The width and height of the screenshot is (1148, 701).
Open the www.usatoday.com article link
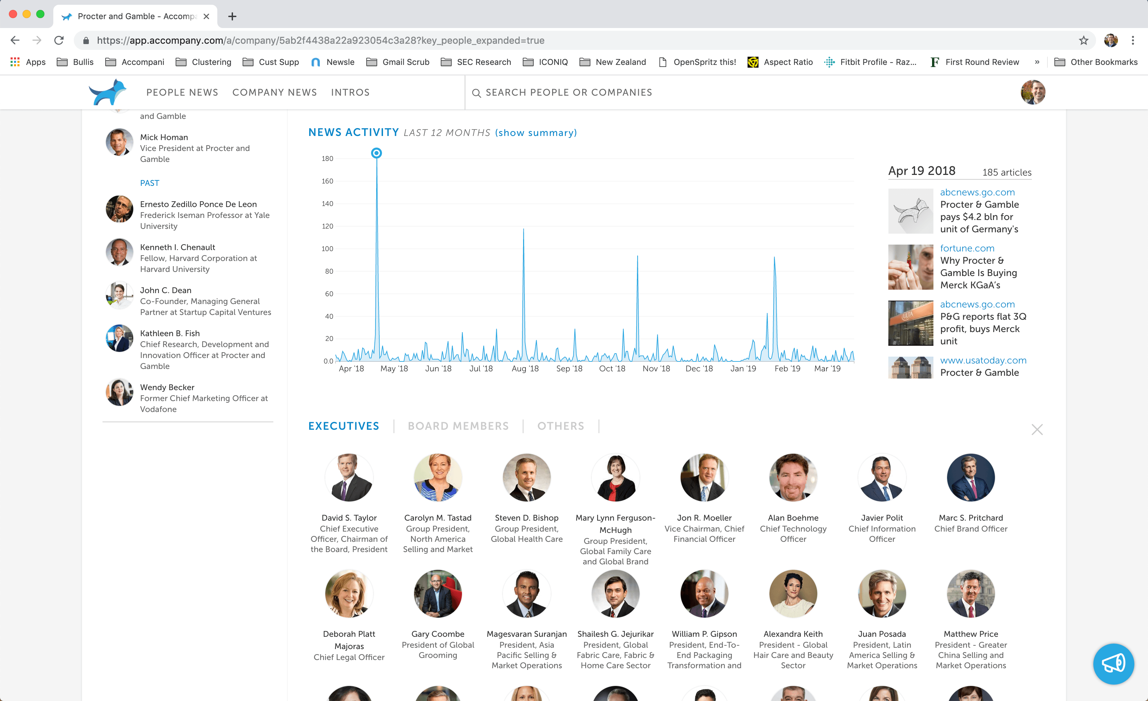point(983,360)
